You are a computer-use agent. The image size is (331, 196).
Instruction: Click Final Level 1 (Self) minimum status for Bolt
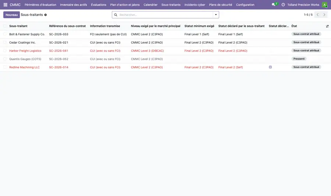[x=197, y=34]
